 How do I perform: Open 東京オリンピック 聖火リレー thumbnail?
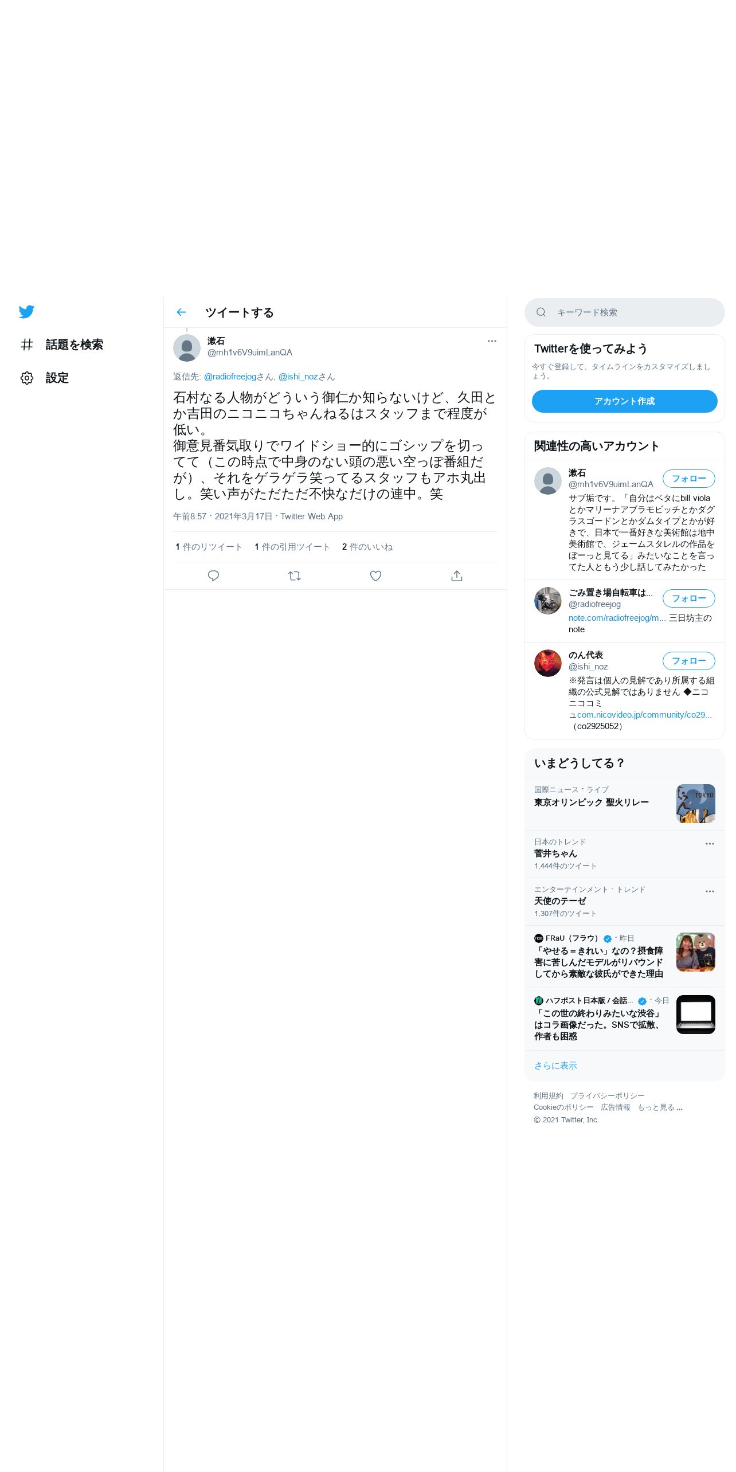click(696, 804)
